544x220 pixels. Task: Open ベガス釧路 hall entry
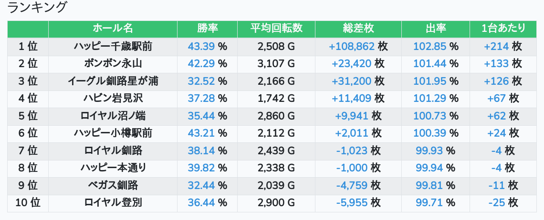click(x=113, y=185)
